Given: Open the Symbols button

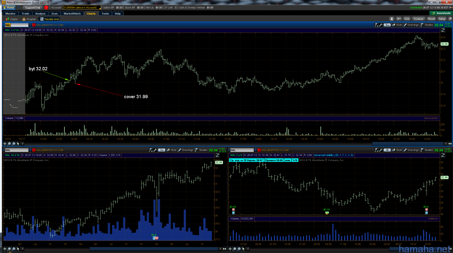Looking at the screenshot, I should pos(419,19).
